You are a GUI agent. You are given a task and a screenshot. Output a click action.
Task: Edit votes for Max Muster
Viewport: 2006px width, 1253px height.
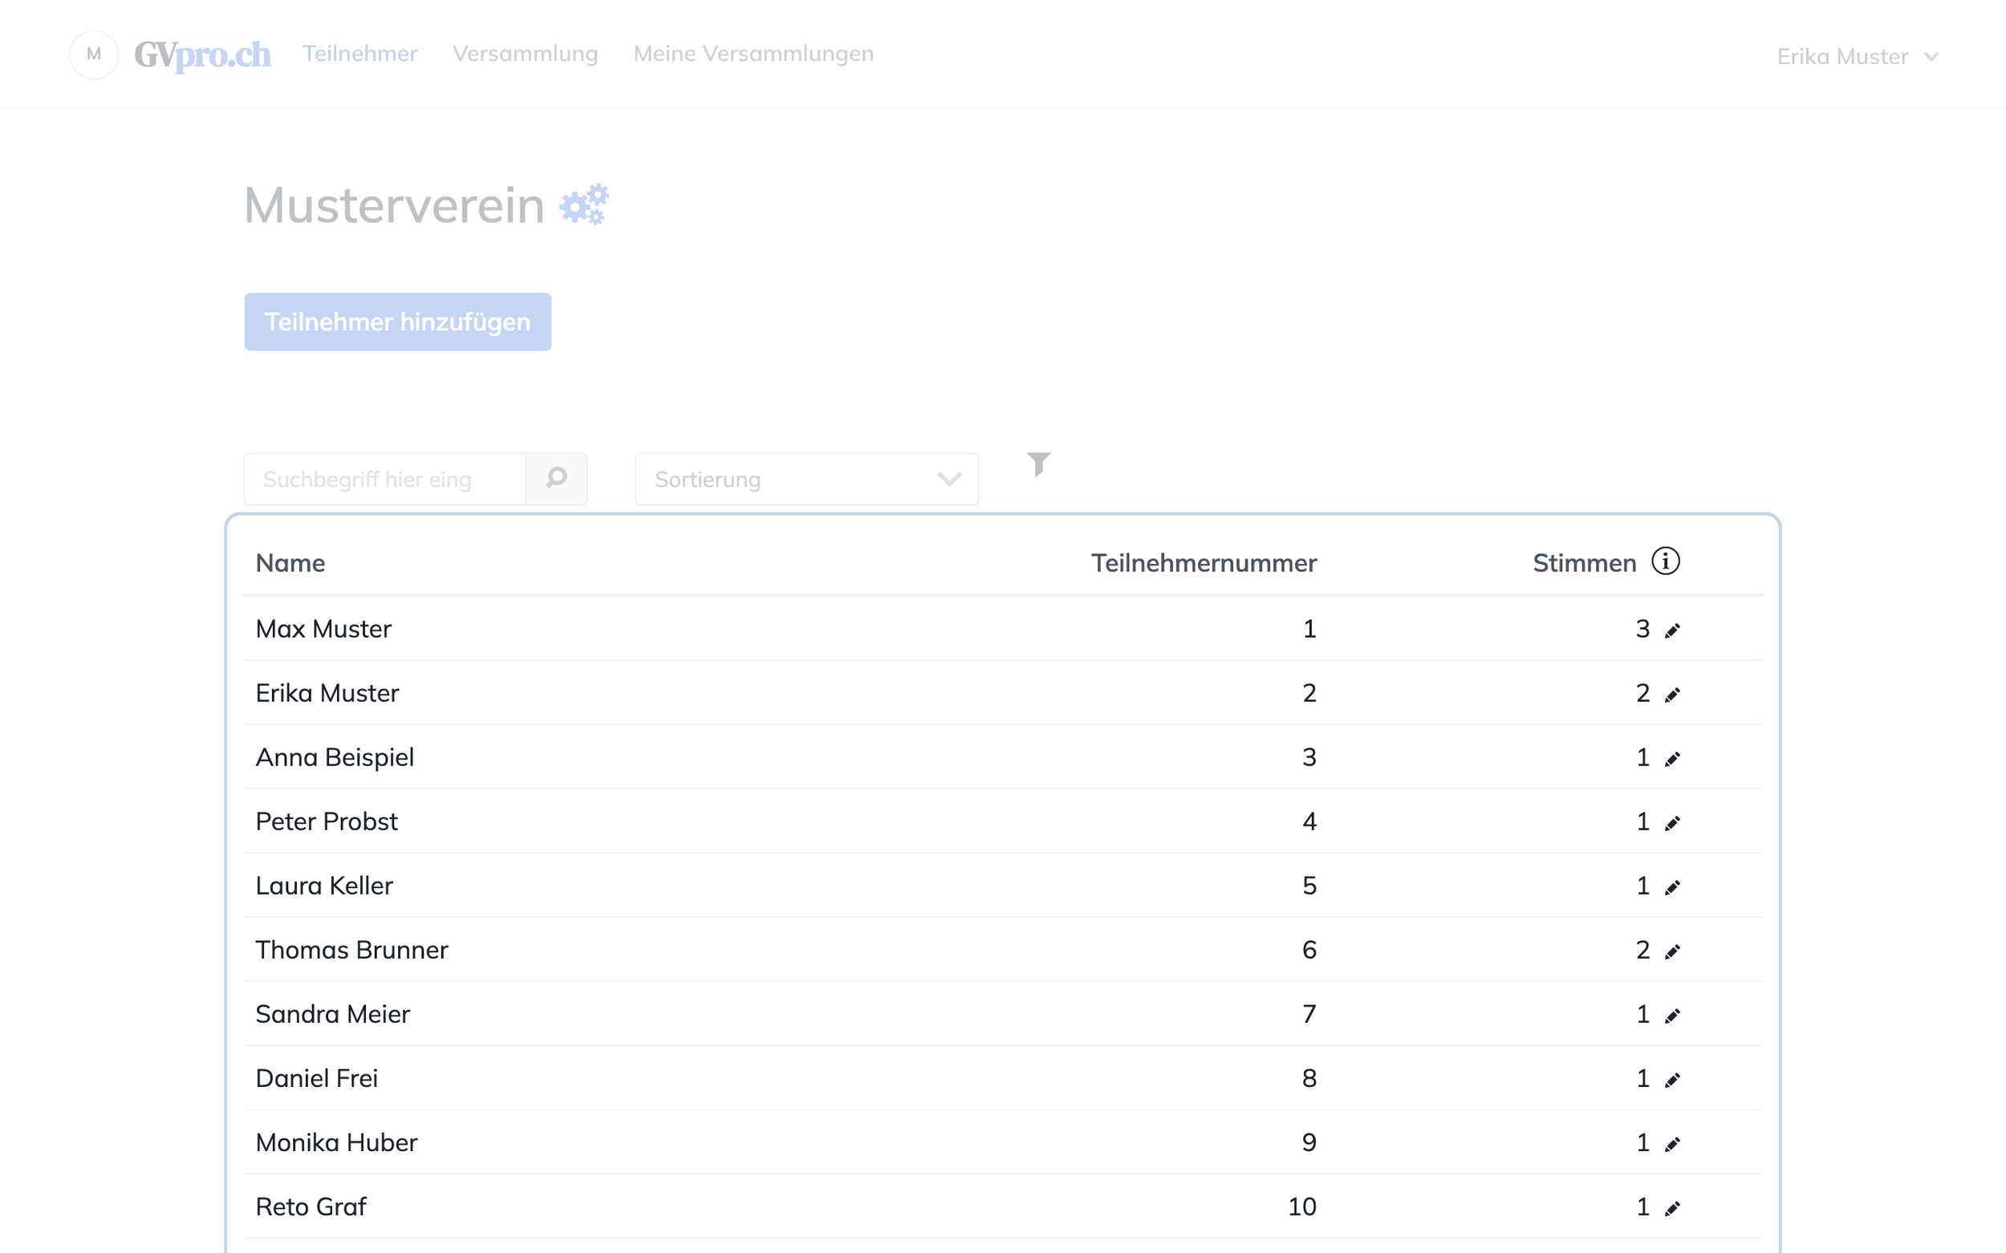(x=1672, y=631)
